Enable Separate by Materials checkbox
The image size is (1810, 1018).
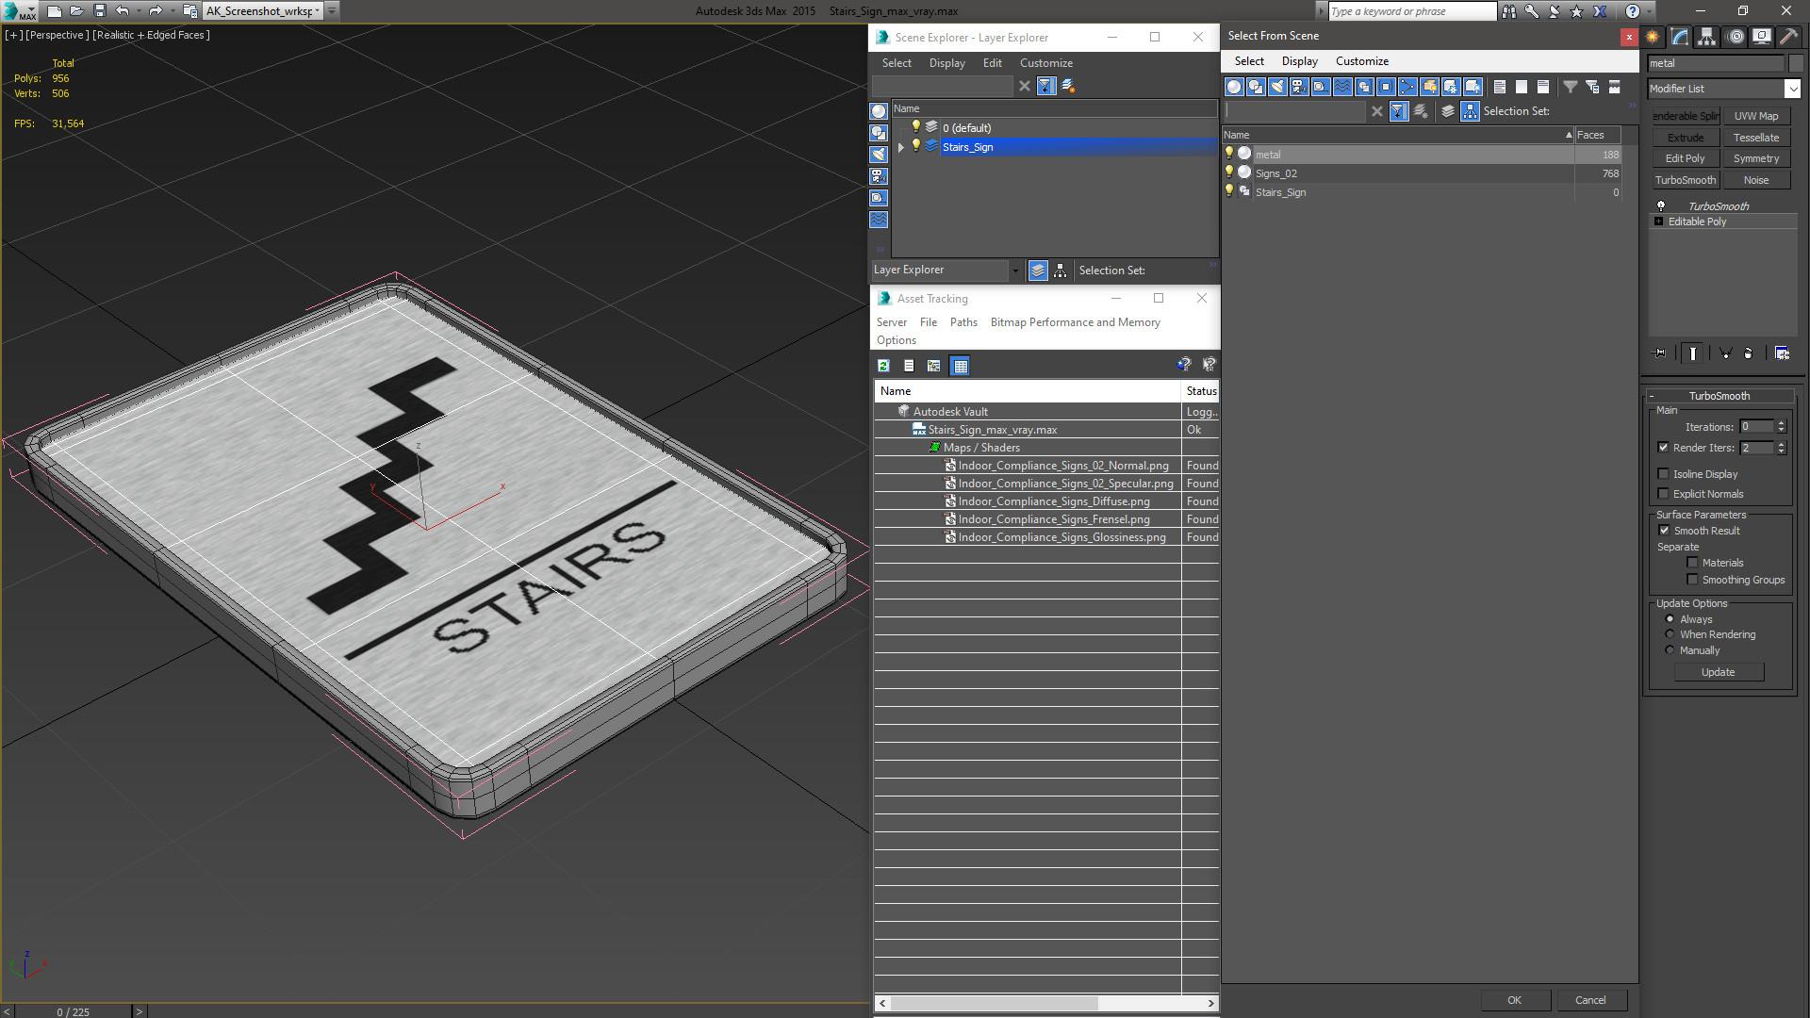pyautogui.click(x=1692, y=563)
